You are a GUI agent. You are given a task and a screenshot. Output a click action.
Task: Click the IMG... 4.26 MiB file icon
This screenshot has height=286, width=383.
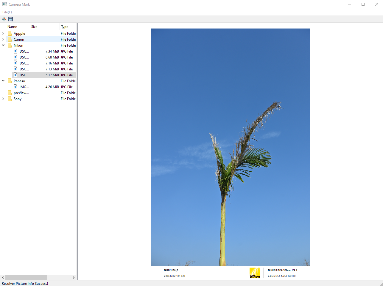(15, 87)
